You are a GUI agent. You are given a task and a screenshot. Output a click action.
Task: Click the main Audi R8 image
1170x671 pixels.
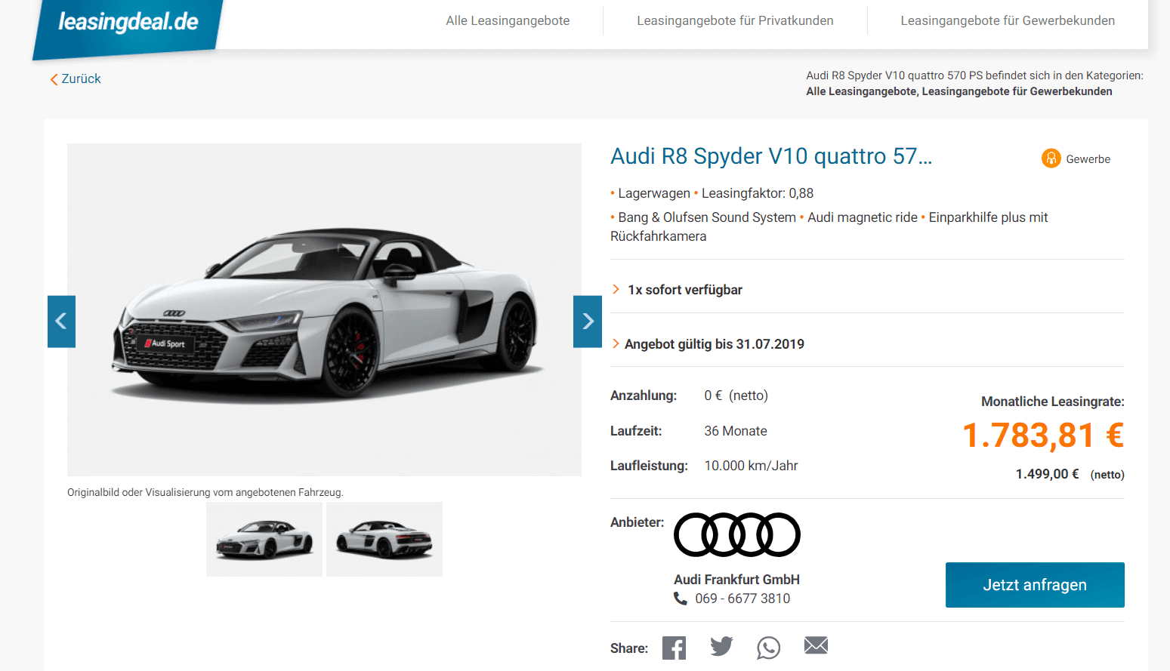coord(324,309)
